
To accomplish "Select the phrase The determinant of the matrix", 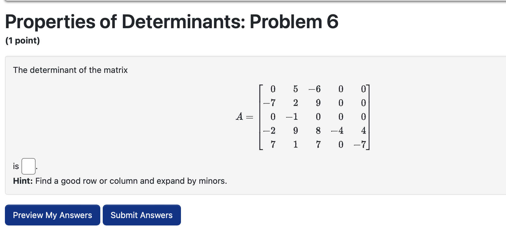I will pos(71,70).
